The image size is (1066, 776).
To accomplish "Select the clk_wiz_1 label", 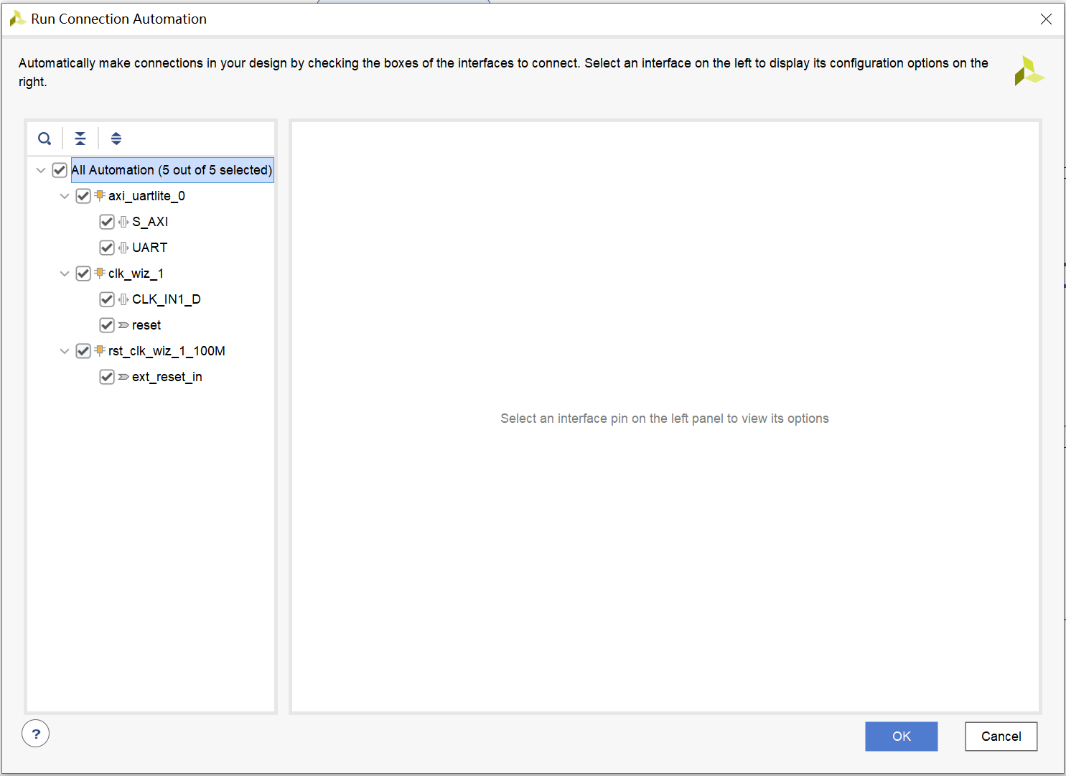I will (136, 274).
